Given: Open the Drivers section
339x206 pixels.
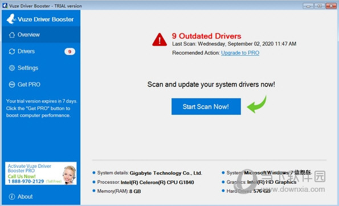Looking at the screenshot, I should pos(41,51).
